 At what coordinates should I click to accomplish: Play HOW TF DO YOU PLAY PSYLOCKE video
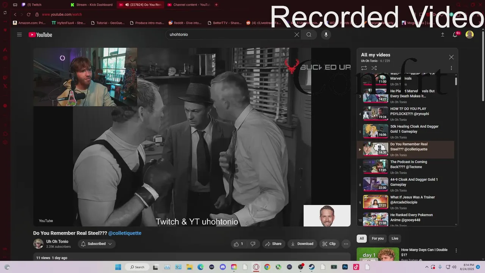click(x=405, y=114)
